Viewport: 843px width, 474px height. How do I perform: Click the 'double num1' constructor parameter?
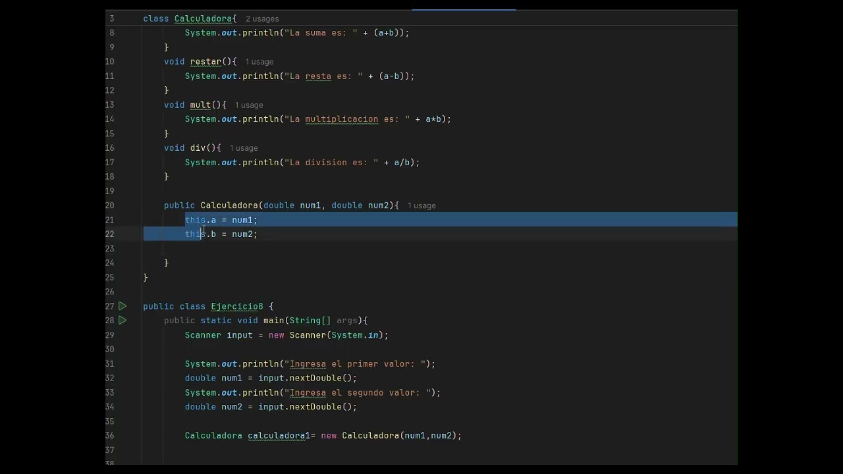[x=292, y=206]
